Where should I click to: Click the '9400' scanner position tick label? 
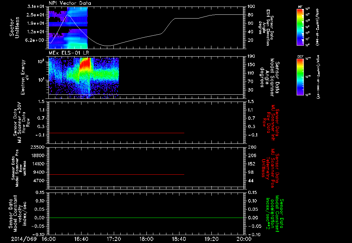(39, 172)
